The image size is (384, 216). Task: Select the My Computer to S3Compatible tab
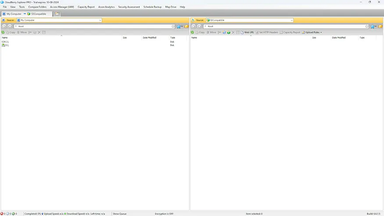click(26, 14)
